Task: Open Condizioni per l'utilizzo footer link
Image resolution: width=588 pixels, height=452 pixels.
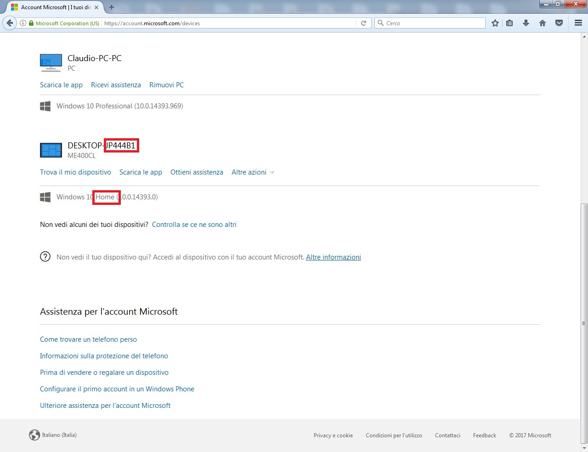Action: [x=394, y=435]
